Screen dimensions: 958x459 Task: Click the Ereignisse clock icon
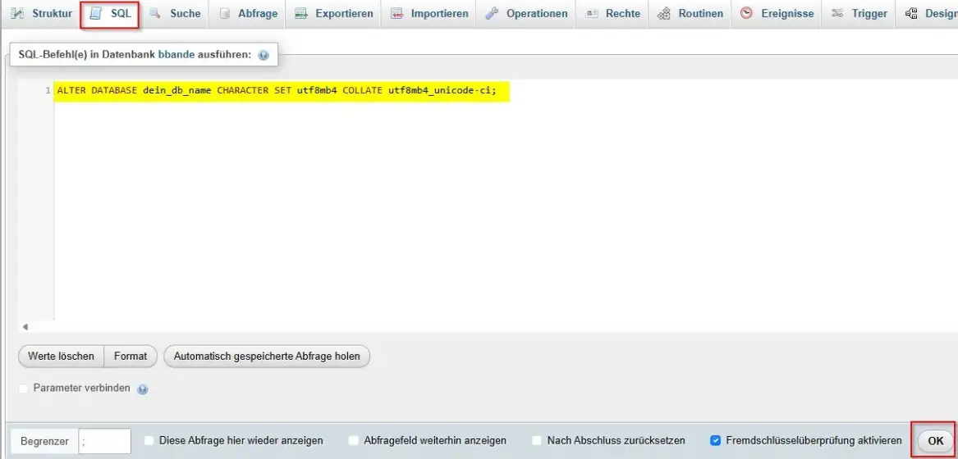tap(746, 14)
